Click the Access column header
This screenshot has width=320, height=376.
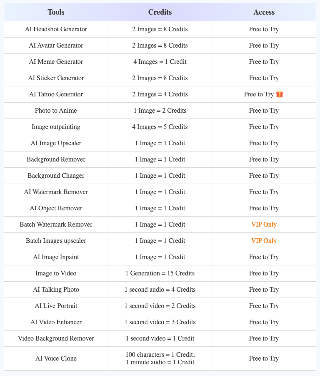click(264, 12)
